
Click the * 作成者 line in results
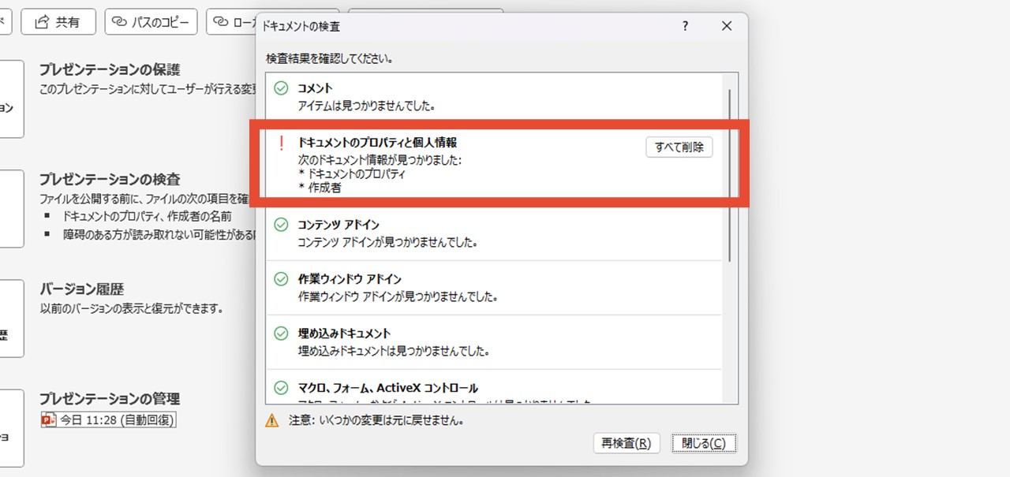click(x=320, y=188)
